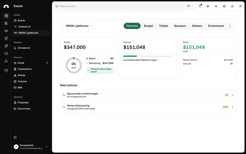The height and width of the screenshot is (154, 246).
Task: Click the search magnifier icon
Action: click(x=57, y=6)
